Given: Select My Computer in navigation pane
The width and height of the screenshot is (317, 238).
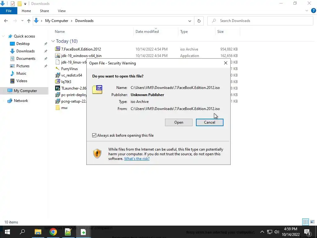Looking at the screenshot, I should (25, 91).
